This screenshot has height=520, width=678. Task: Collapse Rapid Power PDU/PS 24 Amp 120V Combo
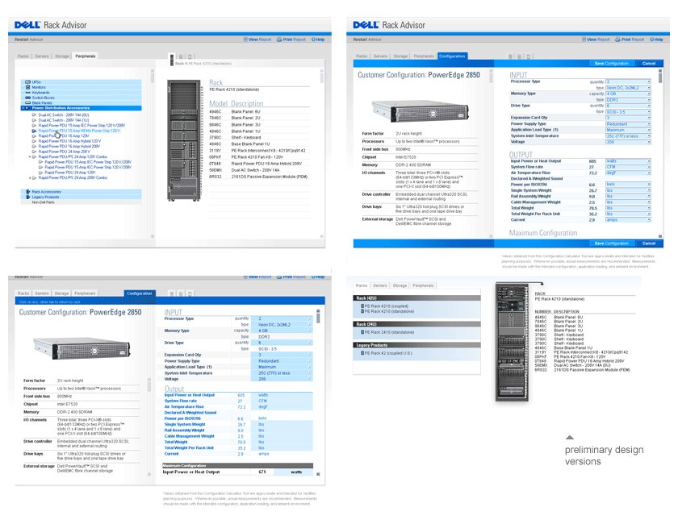pyautogui.click(x=30, y=156)
